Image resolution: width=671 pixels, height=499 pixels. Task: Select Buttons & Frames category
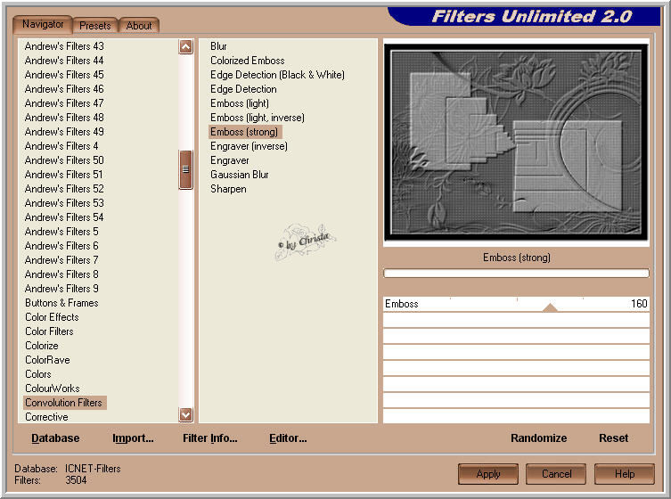[61, 303]
